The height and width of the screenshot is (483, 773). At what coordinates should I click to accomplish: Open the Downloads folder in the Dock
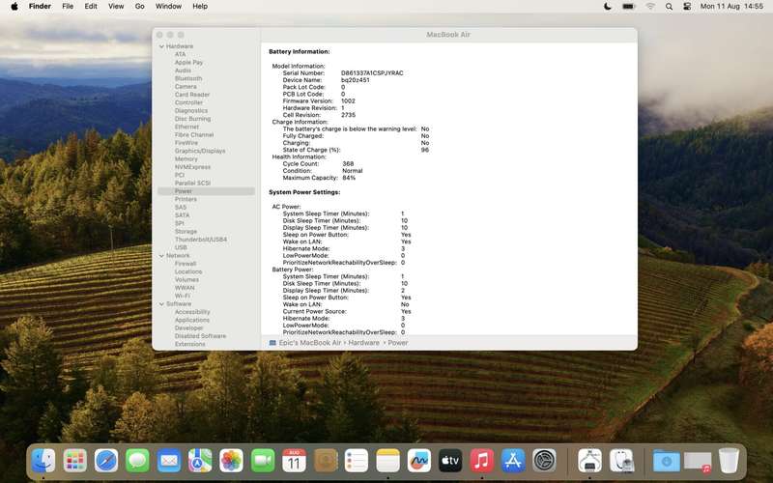666,461
